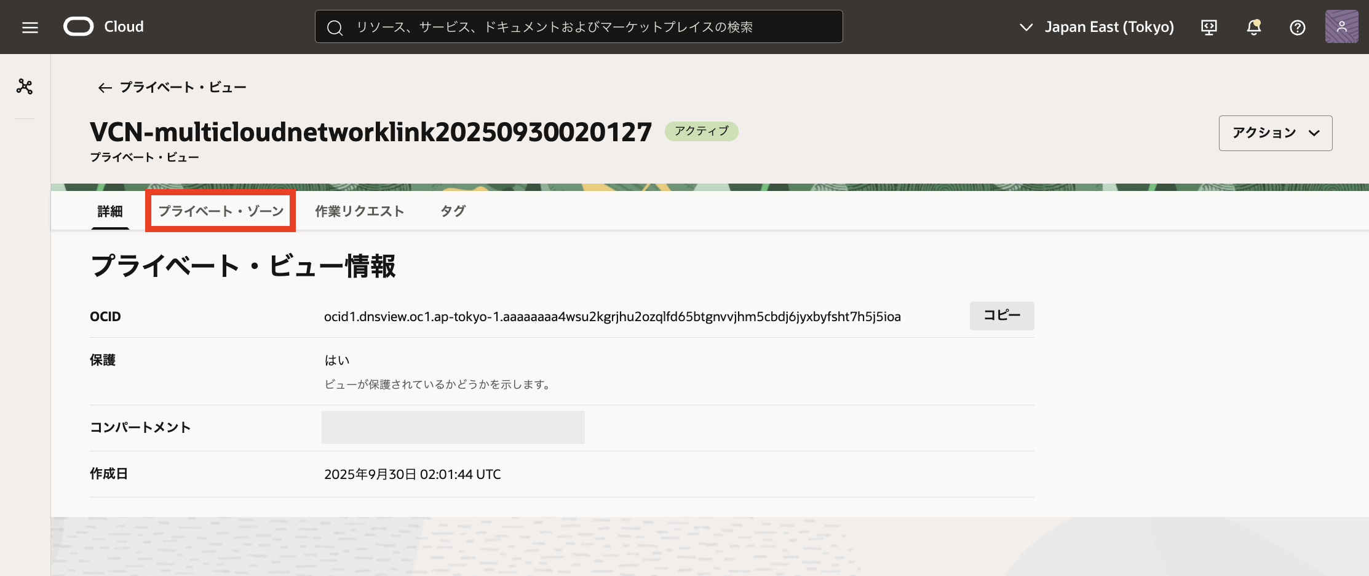Click the search magnifier icon
1369x576 pixels.
(335, 26)
